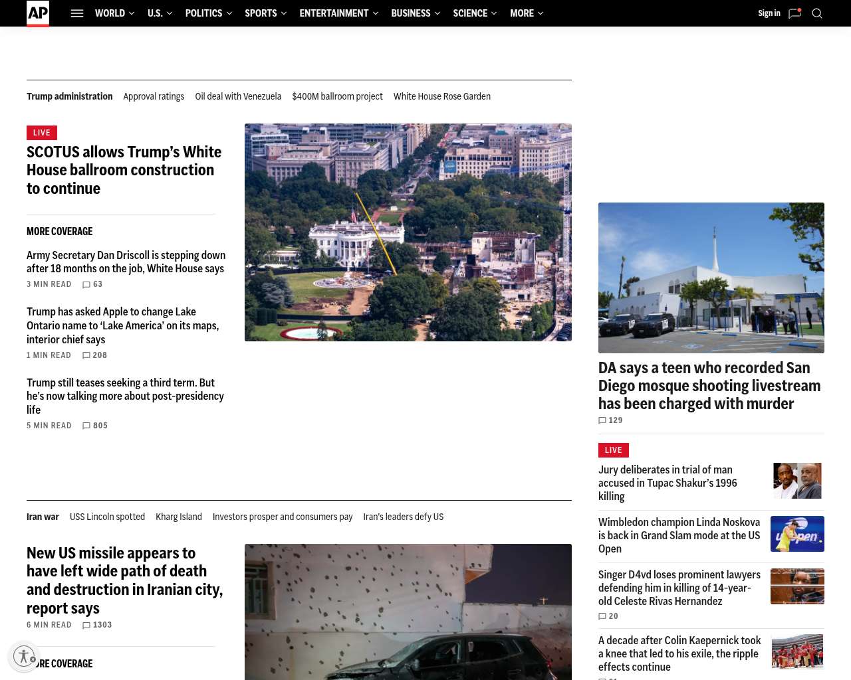The image size is (851, 680).
Task: Open the White House aerial photo
Action: tap(408, 232)
